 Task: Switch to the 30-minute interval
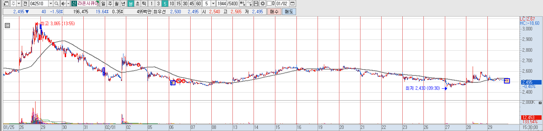185,3
